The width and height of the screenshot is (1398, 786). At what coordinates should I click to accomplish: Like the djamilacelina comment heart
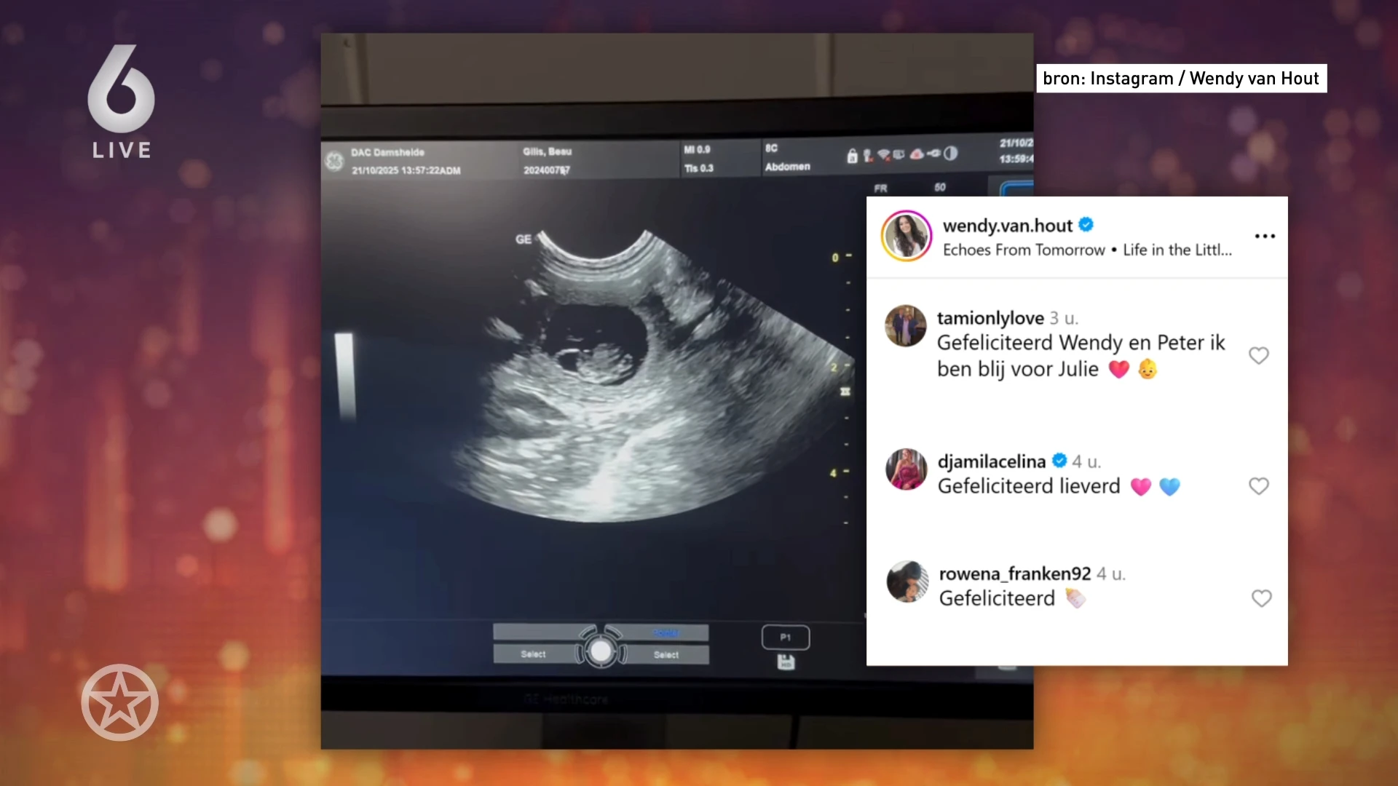[x=1258, y=486]
